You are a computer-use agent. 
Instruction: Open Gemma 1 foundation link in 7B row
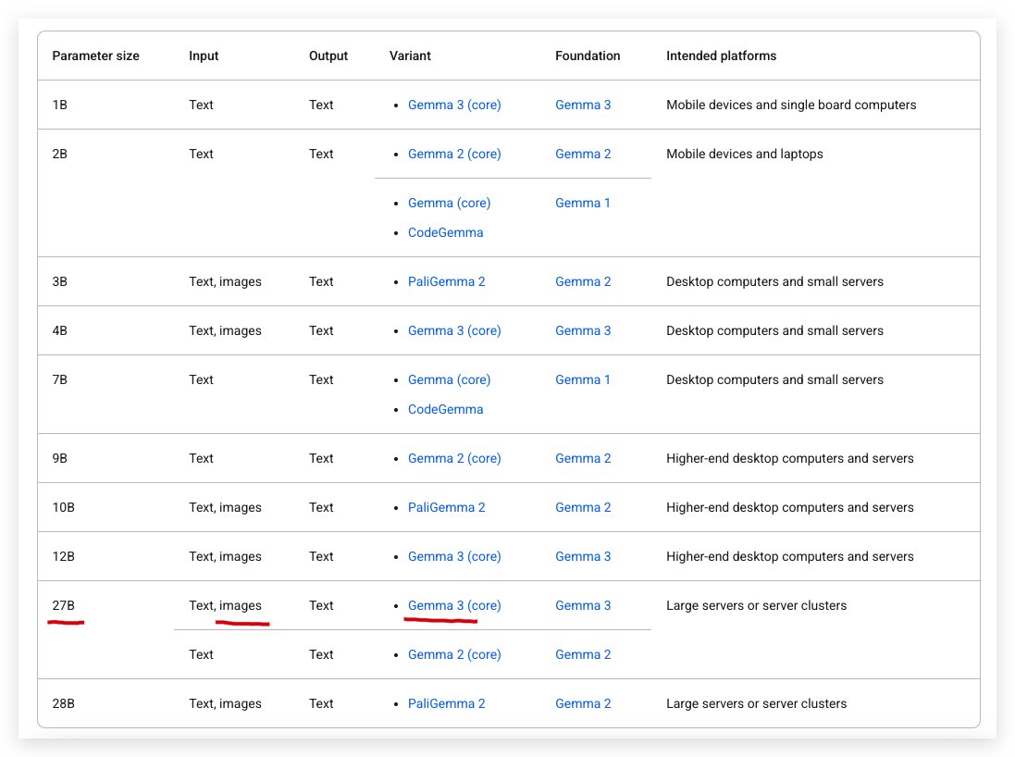tap(583, 380)
